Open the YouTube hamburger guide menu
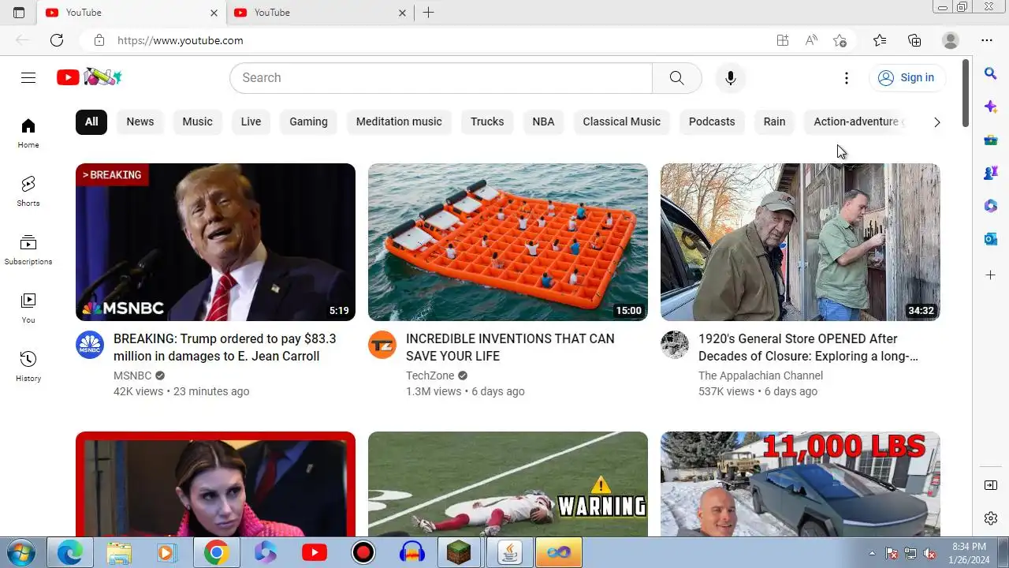This screenshot has height=568, width=1009. pyautogui.click(x=28, y=77)
